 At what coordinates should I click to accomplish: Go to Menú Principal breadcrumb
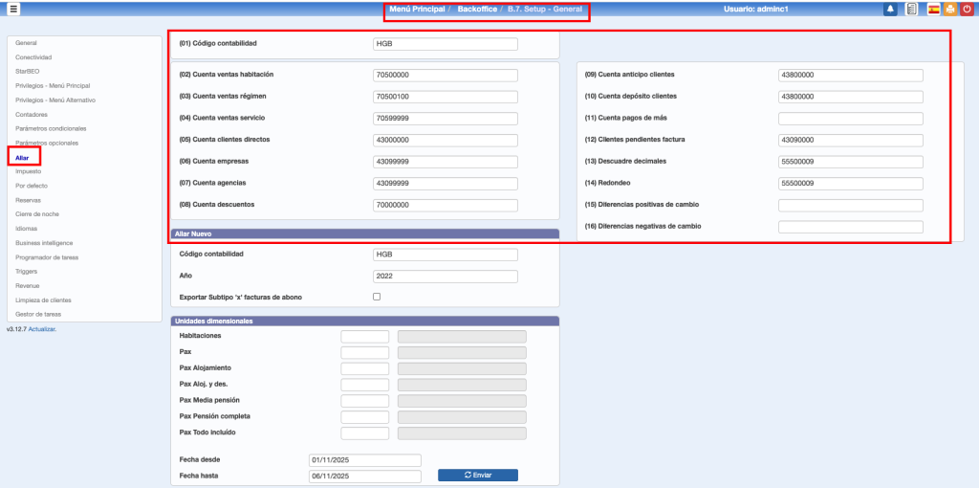point(418,10)
